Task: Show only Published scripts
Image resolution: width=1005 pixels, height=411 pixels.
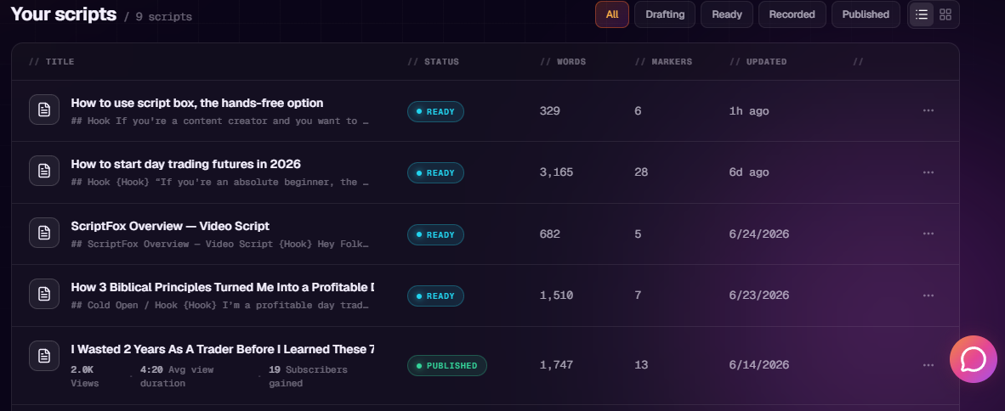Action: point(866,14)
